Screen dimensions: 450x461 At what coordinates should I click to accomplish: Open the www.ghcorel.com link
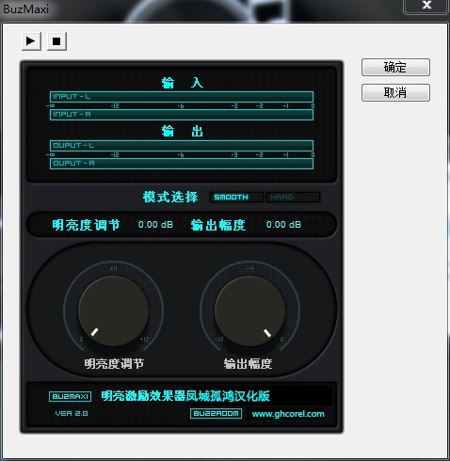coord(288,414)
